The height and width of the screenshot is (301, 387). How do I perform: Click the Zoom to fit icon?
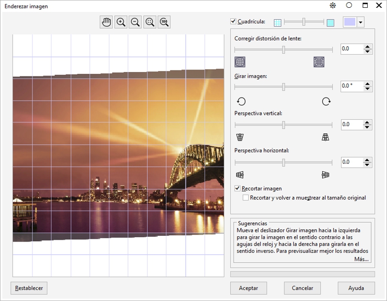150,22
